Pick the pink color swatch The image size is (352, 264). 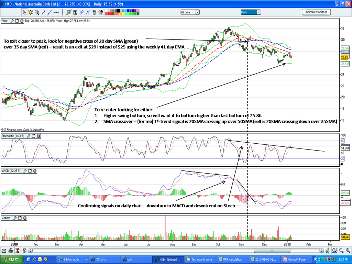(138, 11)
